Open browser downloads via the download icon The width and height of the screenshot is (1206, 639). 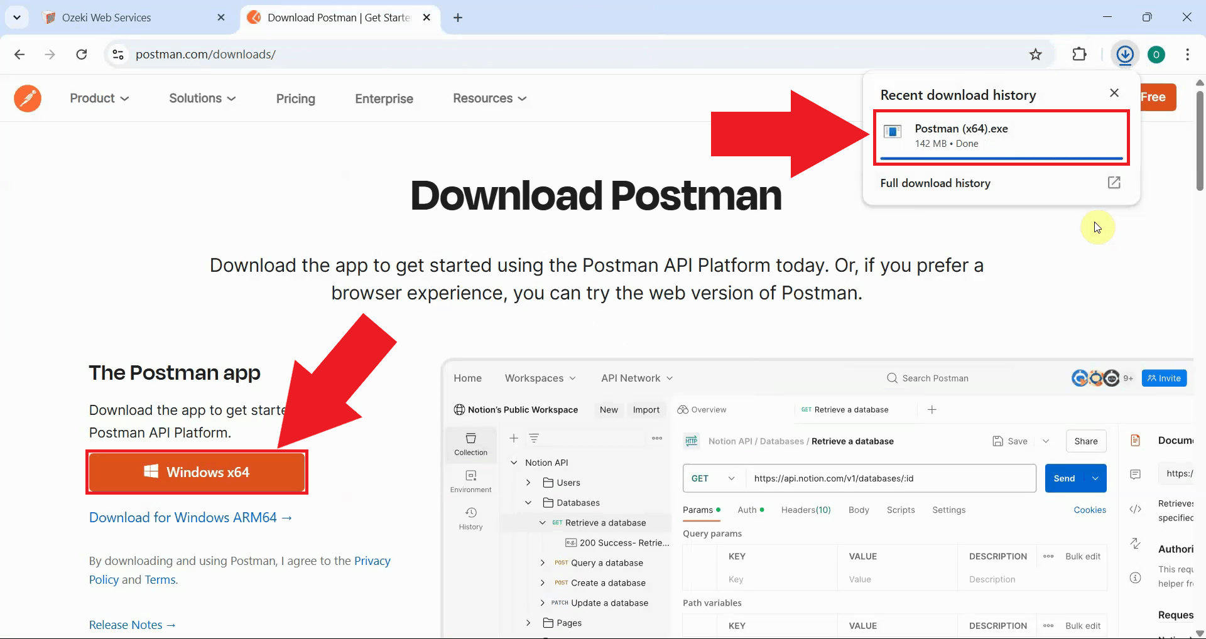click(1125, 54)
